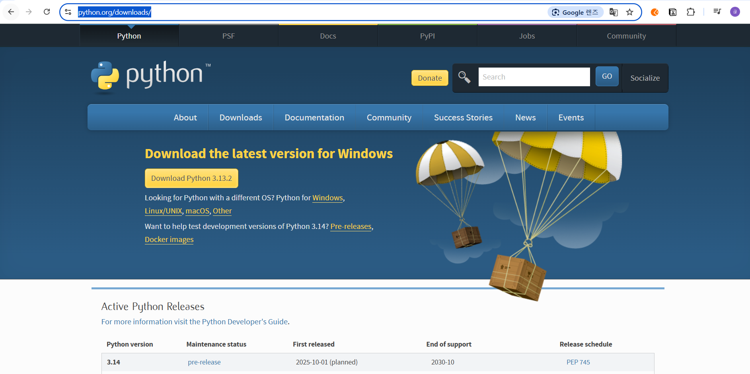Click the orange extension icon in toolbar
The image size is (750, 374).
pos(655,12)
